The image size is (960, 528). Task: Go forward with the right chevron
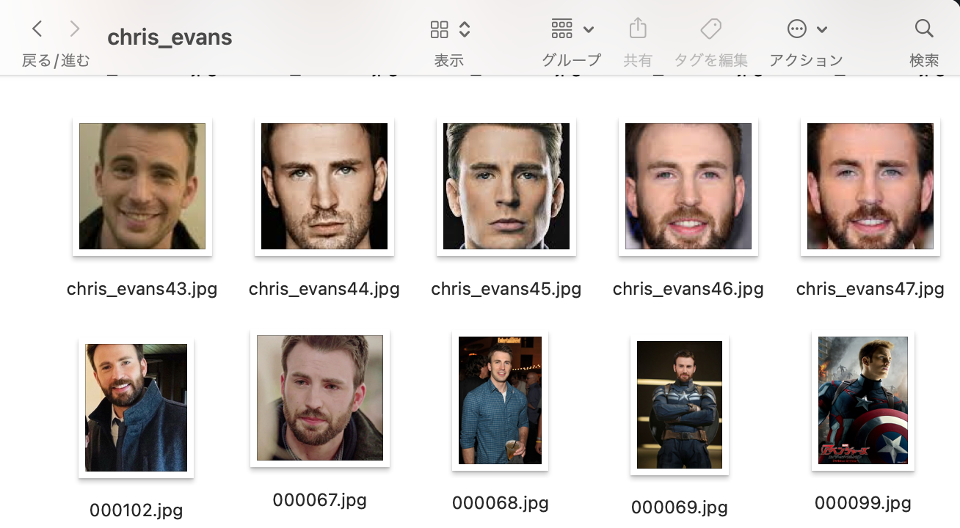click(74, 29)
